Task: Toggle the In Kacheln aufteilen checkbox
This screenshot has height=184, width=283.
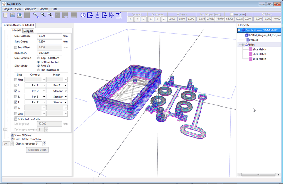Action: tap(16, 119)
